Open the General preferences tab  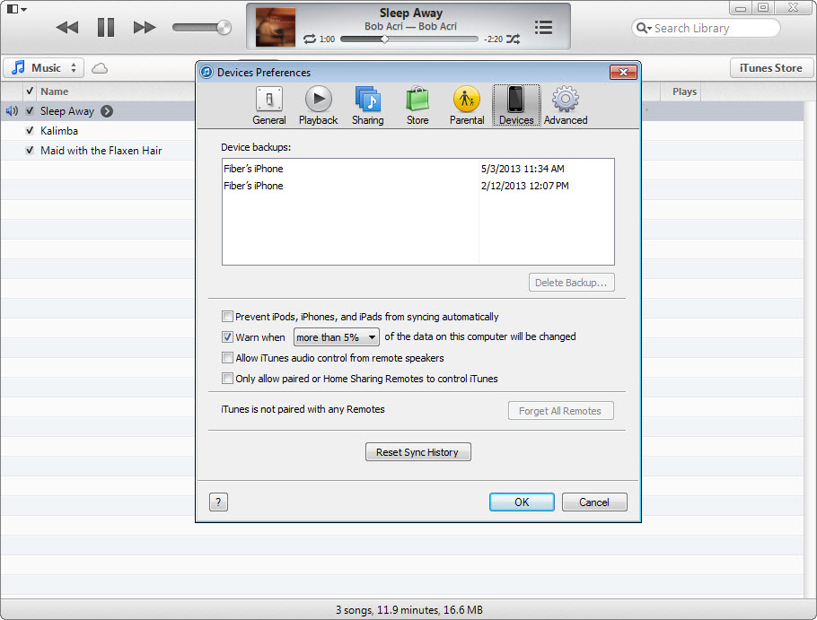click(x=268, y=106)
